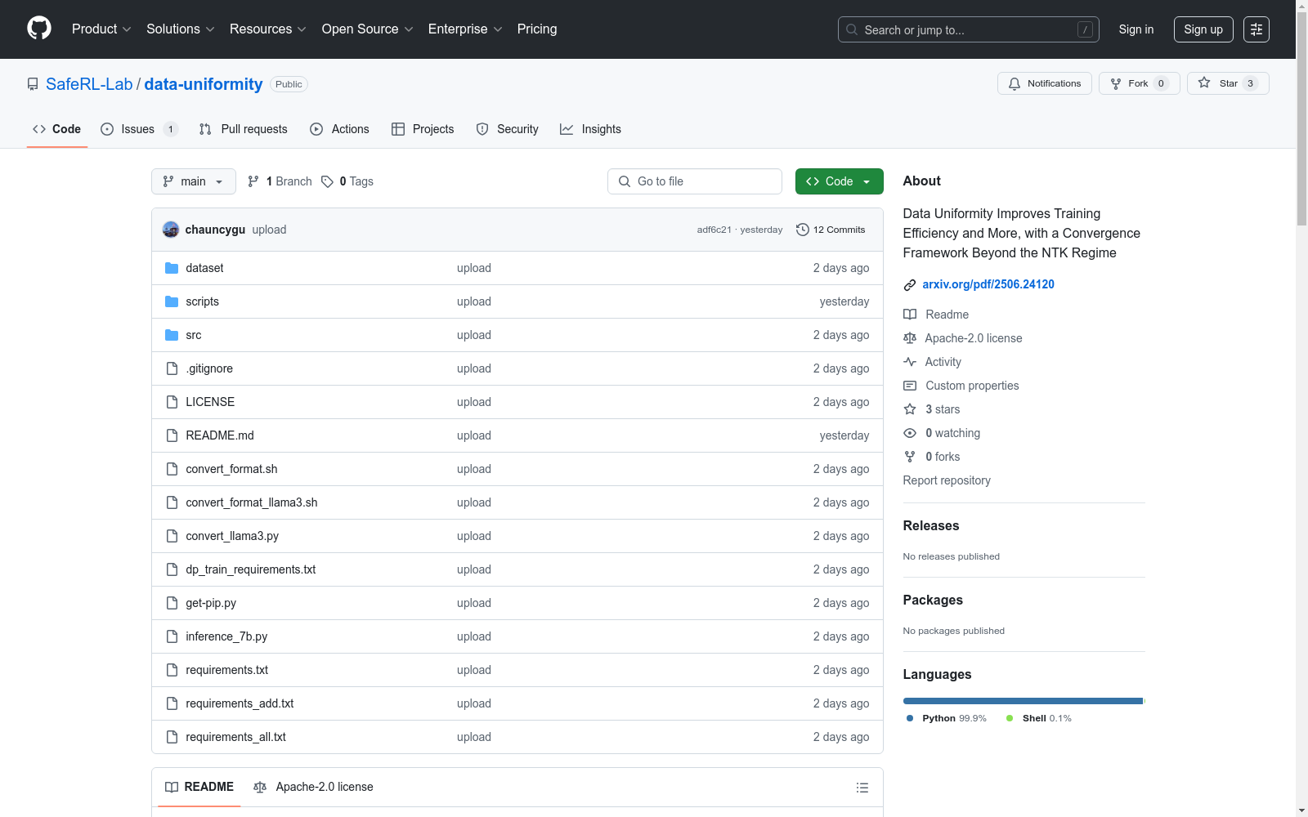Open the scripts folder icon
This screenshot has height=817, width=1308.
pos(172,301)
